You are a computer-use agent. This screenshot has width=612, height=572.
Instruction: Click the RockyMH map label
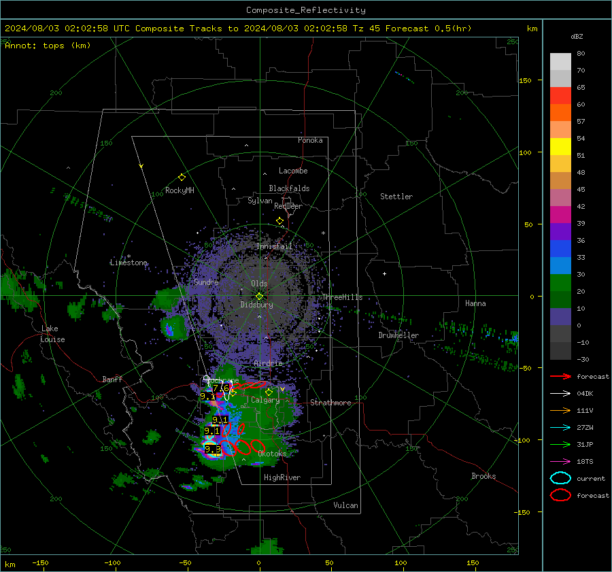(x=180, y=190)
